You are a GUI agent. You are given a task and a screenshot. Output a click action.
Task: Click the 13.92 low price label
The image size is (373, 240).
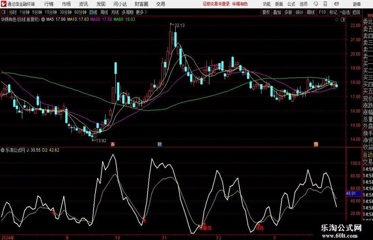[x=101, y=141]
